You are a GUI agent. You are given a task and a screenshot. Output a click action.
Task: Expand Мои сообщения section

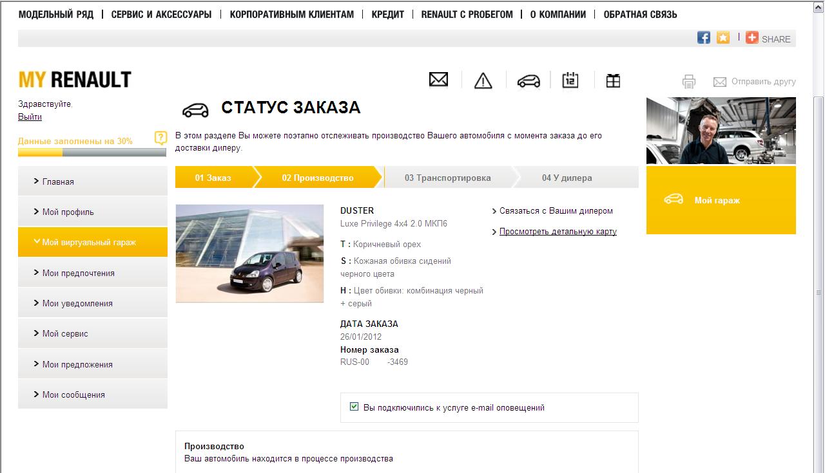point(93,394)
